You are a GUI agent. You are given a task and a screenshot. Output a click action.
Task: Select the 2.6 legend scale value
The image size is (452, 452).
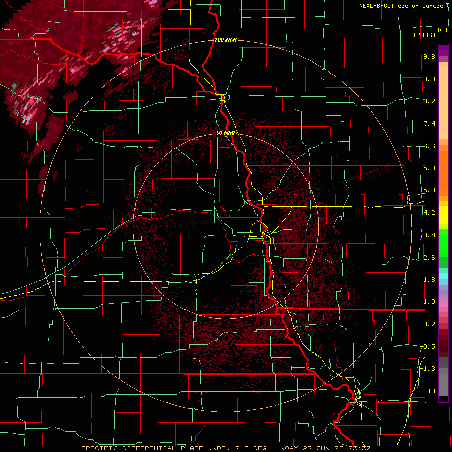click(429, 257)
